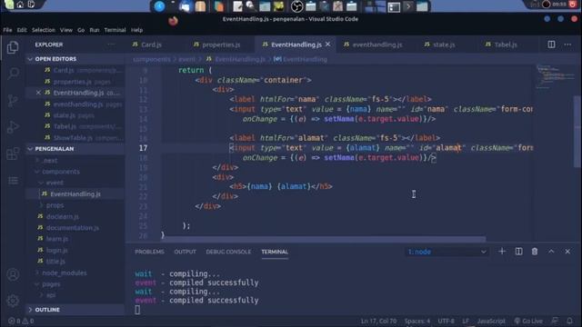Switch to the Tabel.js editor tab
582x327 pixels.
coord(506,45)
